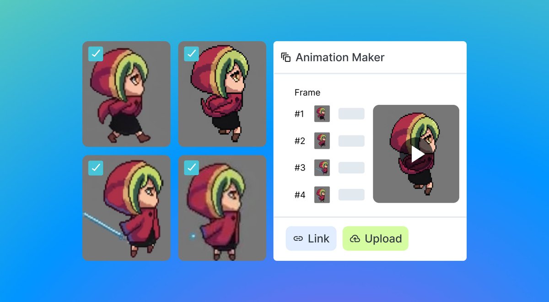Click the duration field for frame #2
Viewport: 549px width, 302px height.
[x=351, y=141]
